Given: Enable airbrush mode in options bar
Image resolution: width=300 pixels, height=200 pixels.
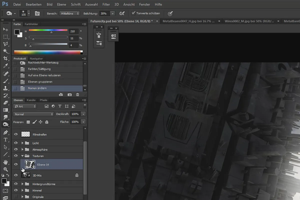Looking at the screenshot, I should 122,13.
